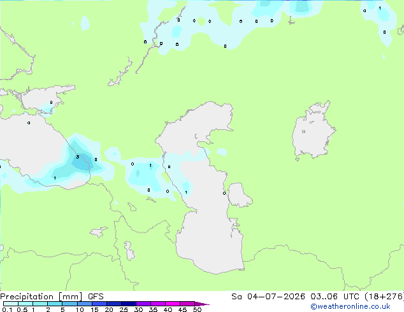The width and height of the screenshot is (404, 312).
Task: Click the above-50 arrow tip of legend
Action: click(202, 304)
